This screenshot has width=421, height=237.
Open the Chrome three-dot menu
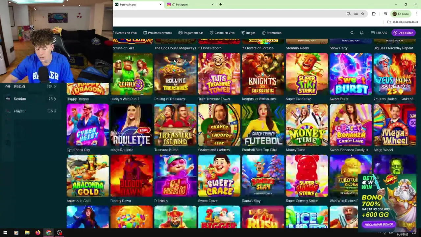pyautogui.click(x=416, y=14)
